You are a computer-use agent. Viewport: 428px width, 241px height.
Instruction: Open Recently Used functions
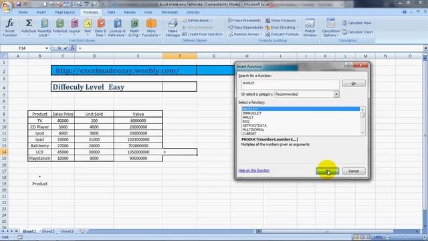pos(44,27)
